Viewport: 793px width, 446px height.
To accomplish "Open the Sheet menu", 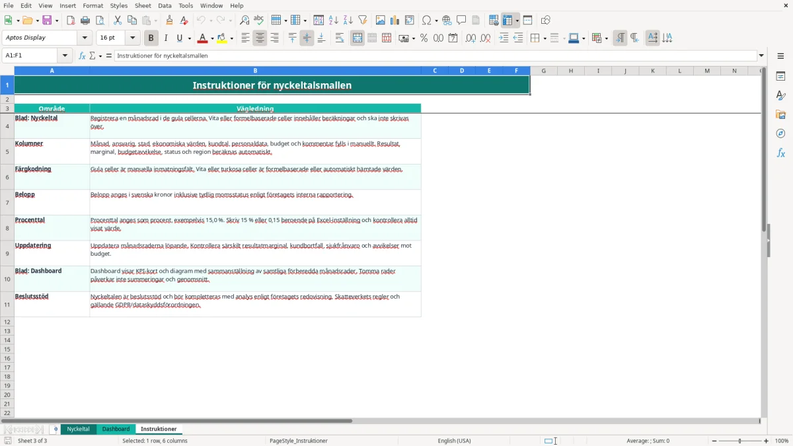I will click(143, 5).
